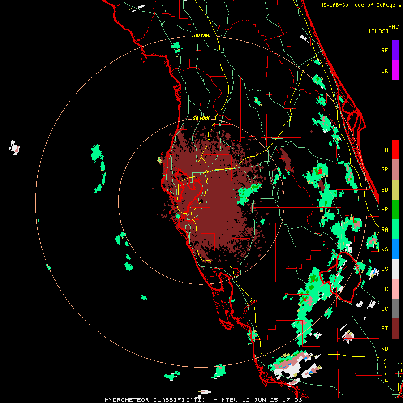
Task: Click the RA legend label
Action: [384, 229]
